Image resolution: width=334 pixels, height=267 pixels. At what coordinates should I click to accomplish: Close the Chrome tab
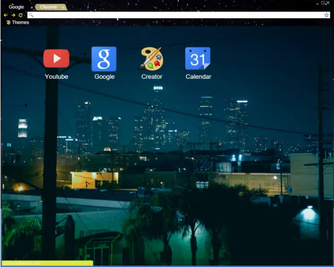pos(63,7)
